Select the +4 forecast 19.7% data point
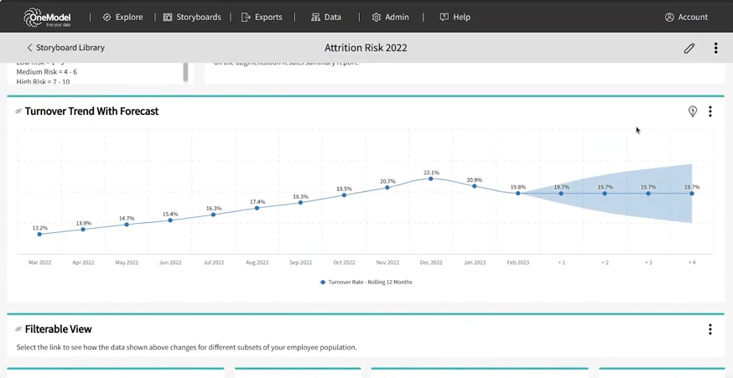 click(x=691, y=194)
